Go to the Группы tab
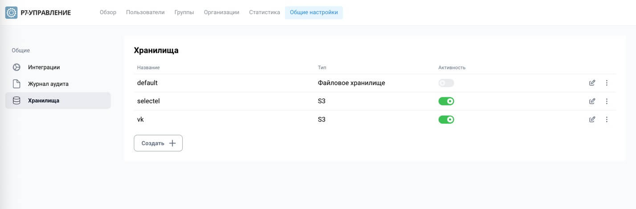636x209 pixels. point(184,12)
